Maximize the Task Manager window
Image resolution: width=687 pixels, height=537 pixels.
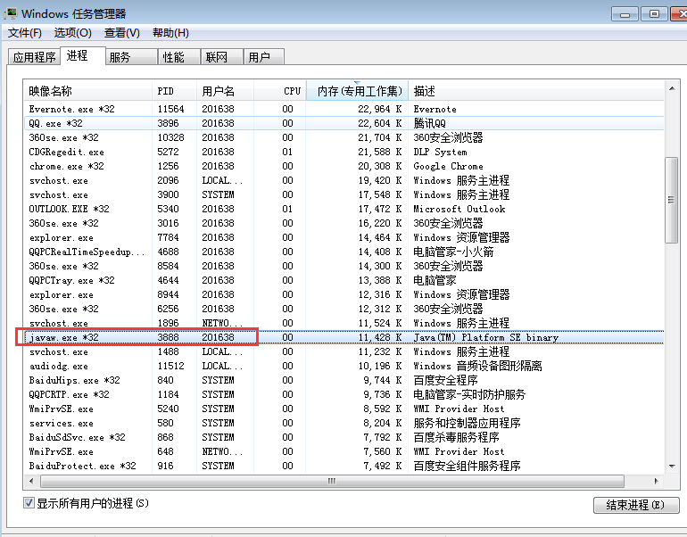pyautogui.click(x=654, y=14)
